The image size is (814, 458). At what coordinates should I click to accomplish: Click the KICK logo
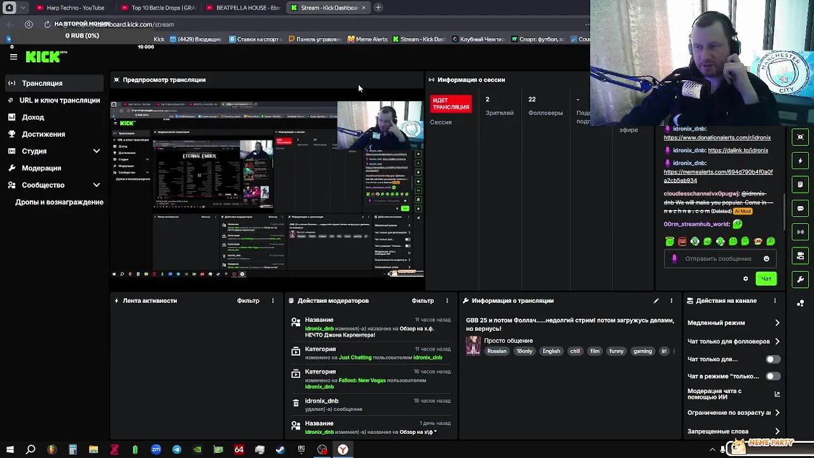[x=44, y=57]
